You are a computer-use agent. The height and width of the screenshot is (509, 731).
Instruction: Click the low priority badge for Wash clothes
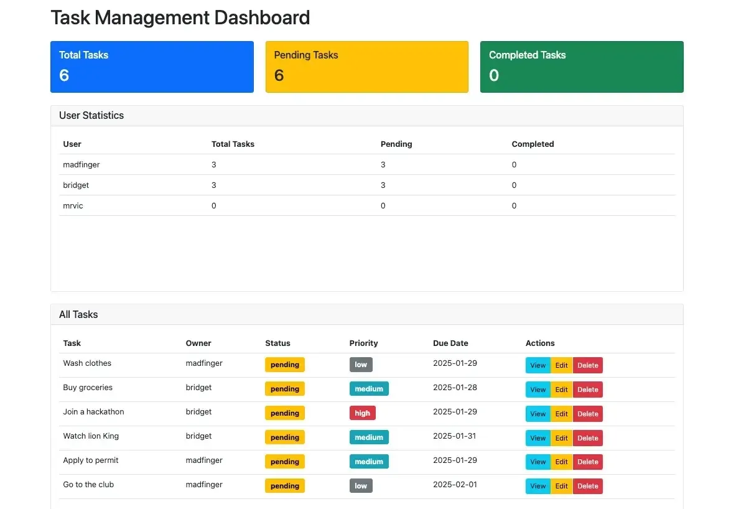point(361,365)
